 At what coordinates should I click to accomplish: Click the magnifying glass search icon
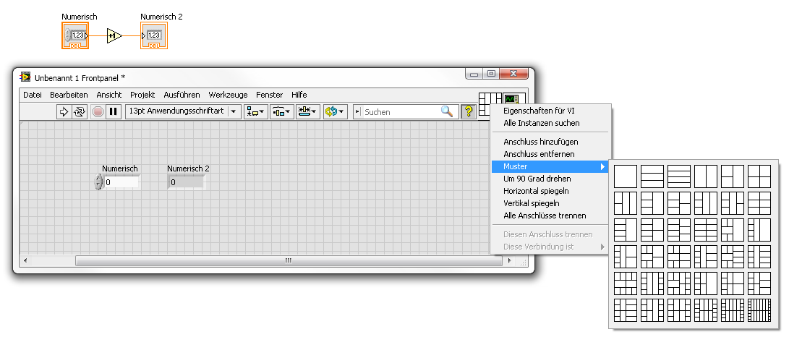point(447,111)
